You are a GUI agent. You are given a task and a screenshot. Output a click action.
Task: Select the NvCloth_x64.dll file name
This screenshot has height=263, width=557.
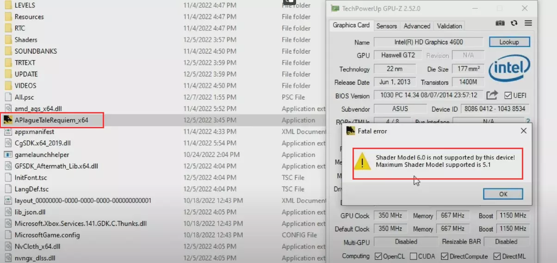(x=37, y=246)
